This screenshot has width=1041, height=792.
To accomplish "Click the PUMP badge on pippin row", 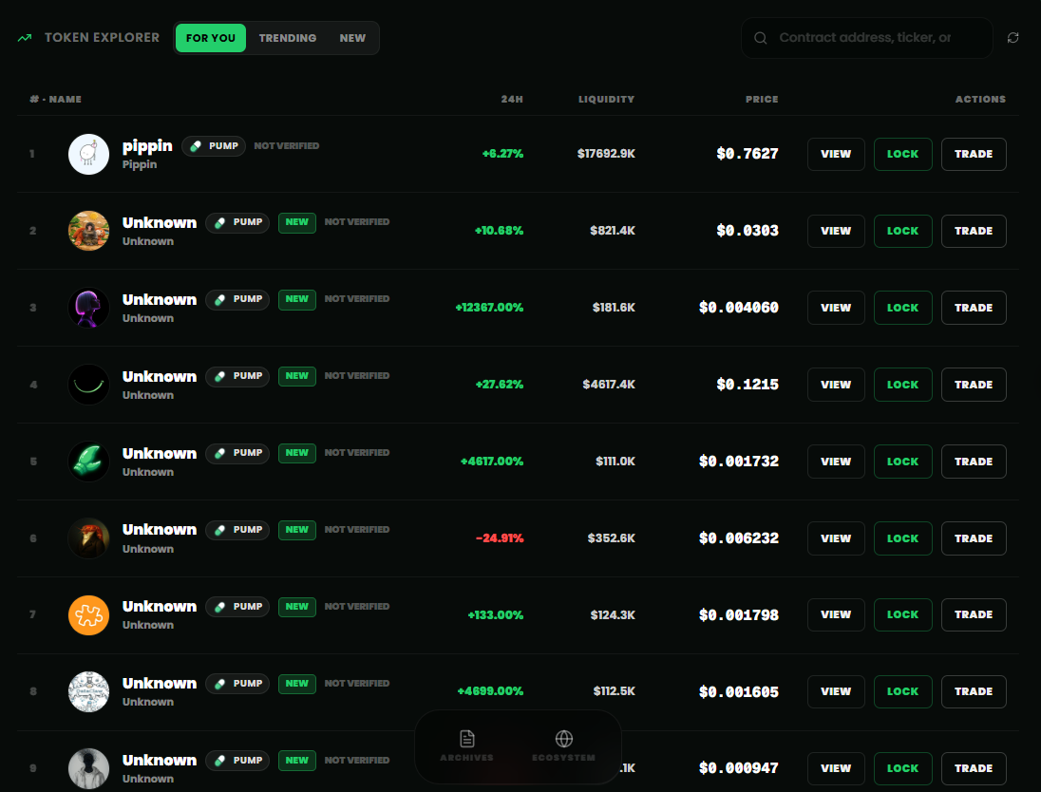I will point(214,146).
